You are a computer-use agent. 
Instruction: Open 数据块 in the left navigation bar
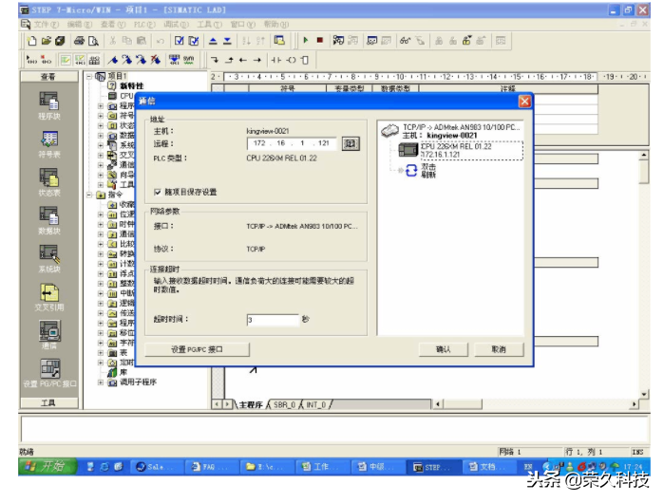(x=47, y=219)
